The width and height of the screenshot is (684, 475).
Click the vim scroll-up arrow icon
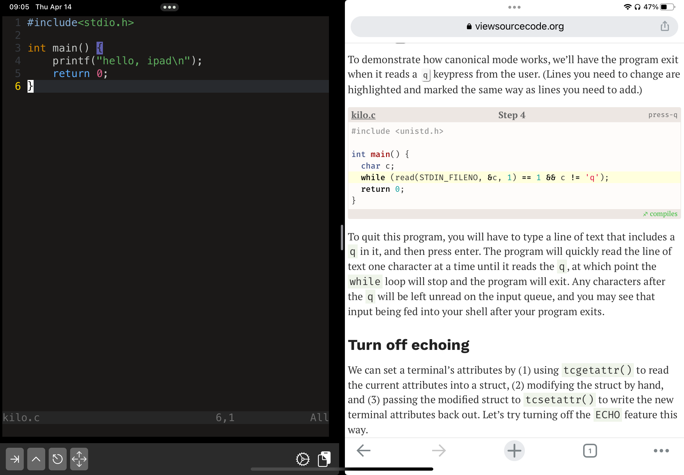pyautogui.click(x=36, y=458)
